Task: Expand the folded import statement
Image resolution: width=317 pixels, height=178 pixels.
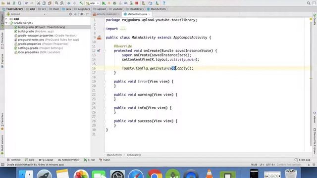Action: pos(123,29)
